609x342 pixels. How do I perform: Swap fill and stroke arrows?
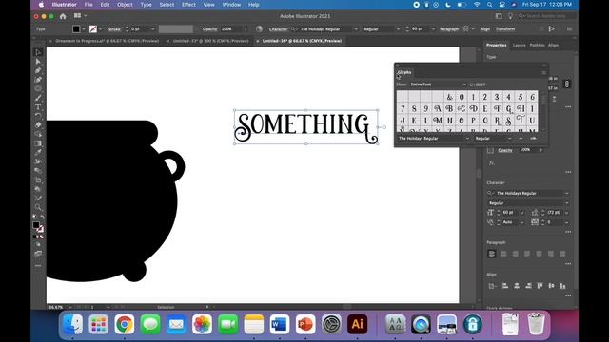tap(42, 217)
